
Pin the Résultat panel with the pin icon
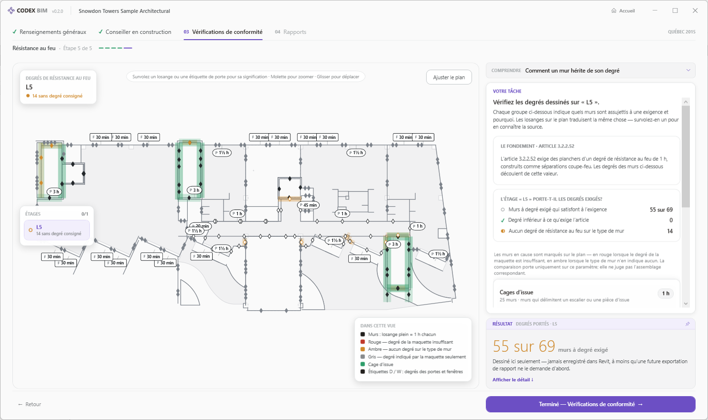[x=687, y=324]
